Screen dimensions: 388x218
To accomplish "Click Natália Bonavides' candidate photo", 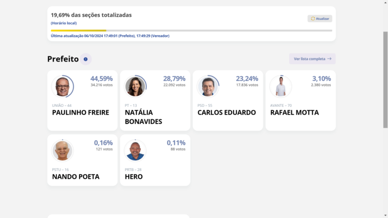I will (x=135, y=86).
